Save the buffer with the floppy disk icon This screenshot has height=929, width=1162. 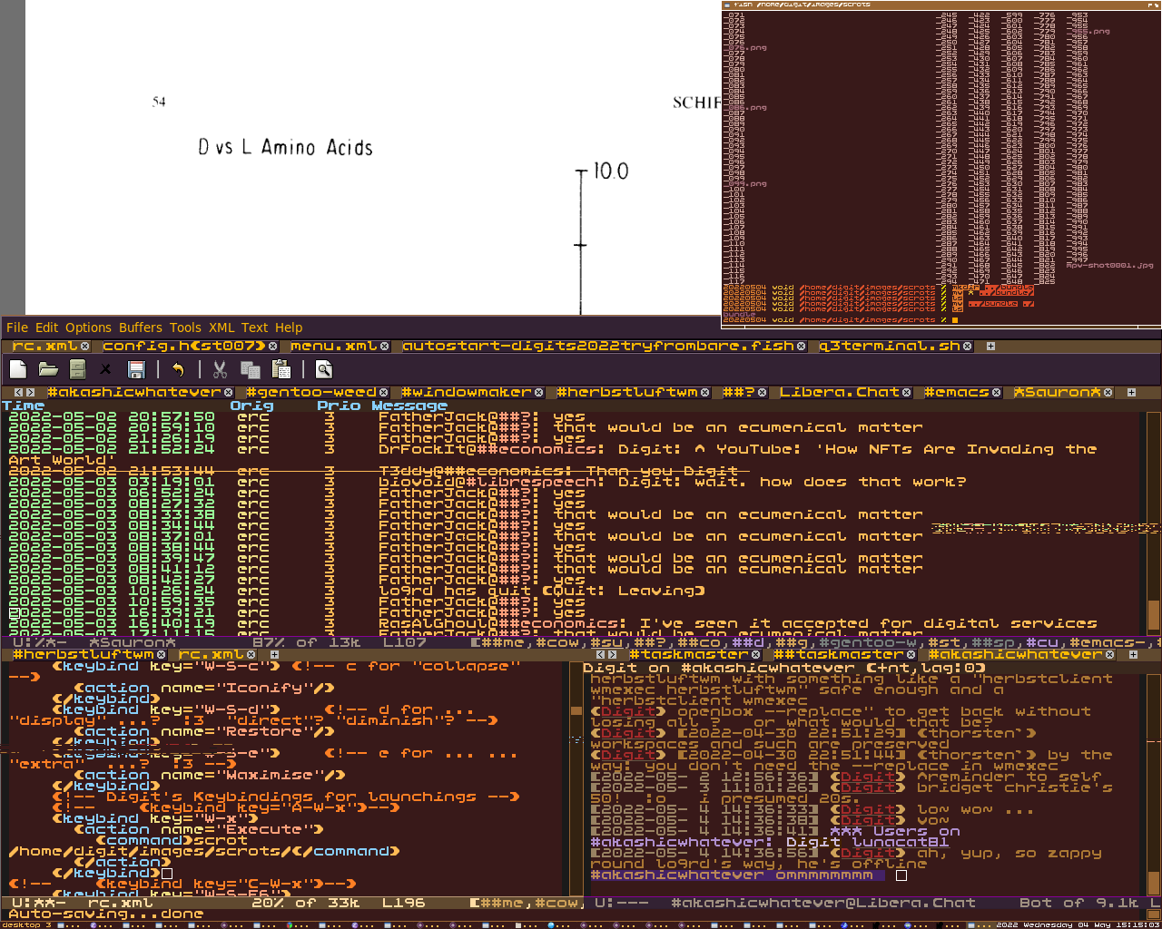point(136,369)
